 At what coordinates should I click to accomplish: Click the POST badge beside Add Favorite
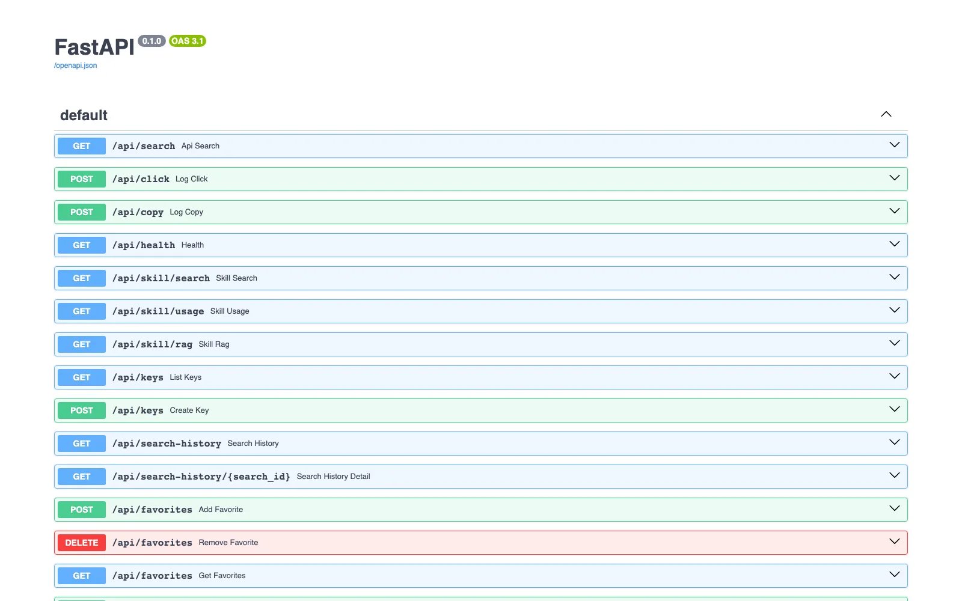(x=82, y=510)
